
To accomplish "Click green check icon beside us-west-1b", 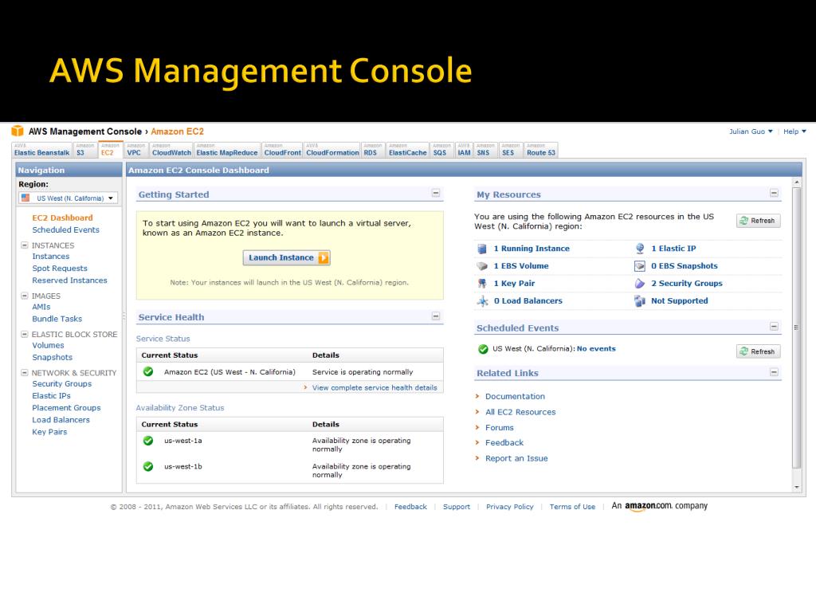I will 148,467.
